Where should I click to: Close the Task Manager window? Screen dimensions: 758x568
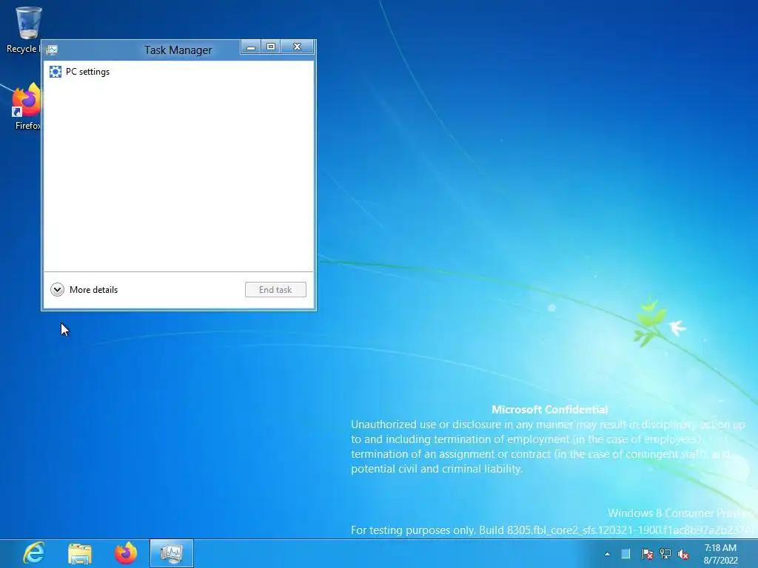298,47
